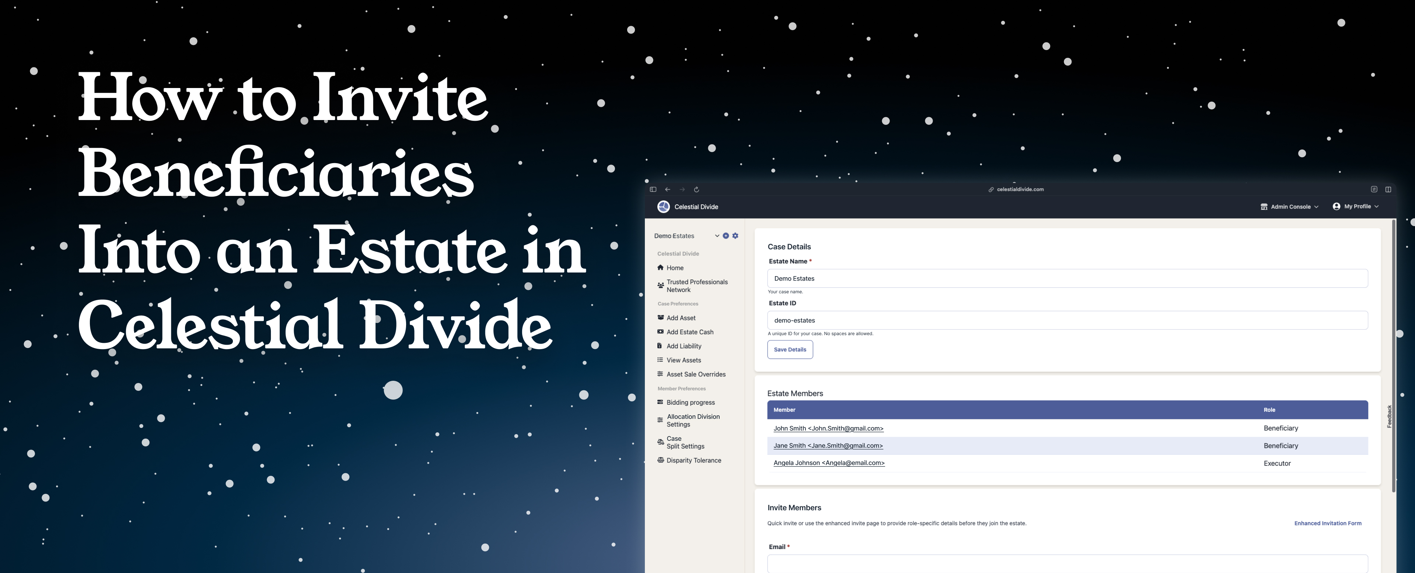Click the View Assets list icon
The image size is (1415, 573).
(660, 359)
